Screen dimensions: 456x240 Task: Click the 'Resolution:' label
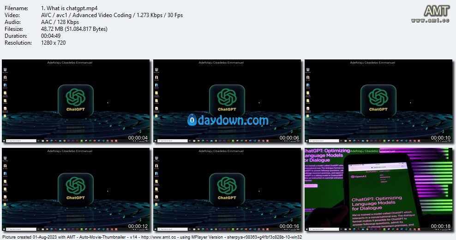point(18,43)
